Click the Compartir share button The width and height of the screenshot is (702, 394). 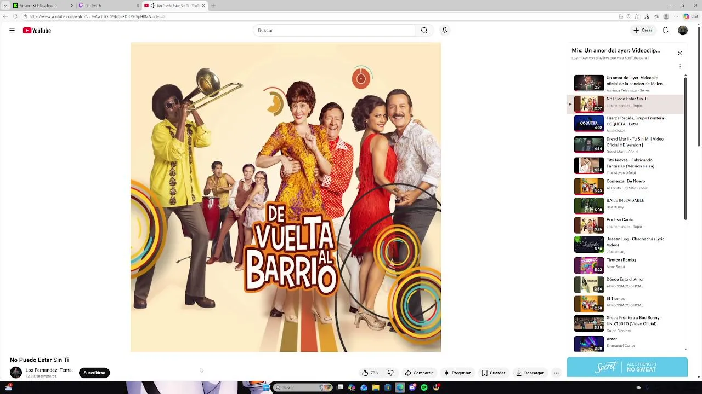click(419, 373)
